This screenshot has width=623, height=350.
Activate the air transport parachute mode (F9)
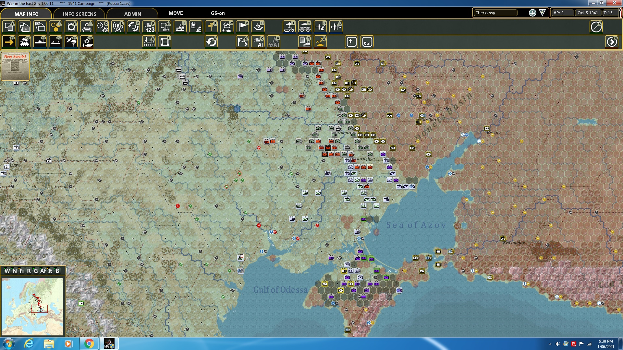71,42
